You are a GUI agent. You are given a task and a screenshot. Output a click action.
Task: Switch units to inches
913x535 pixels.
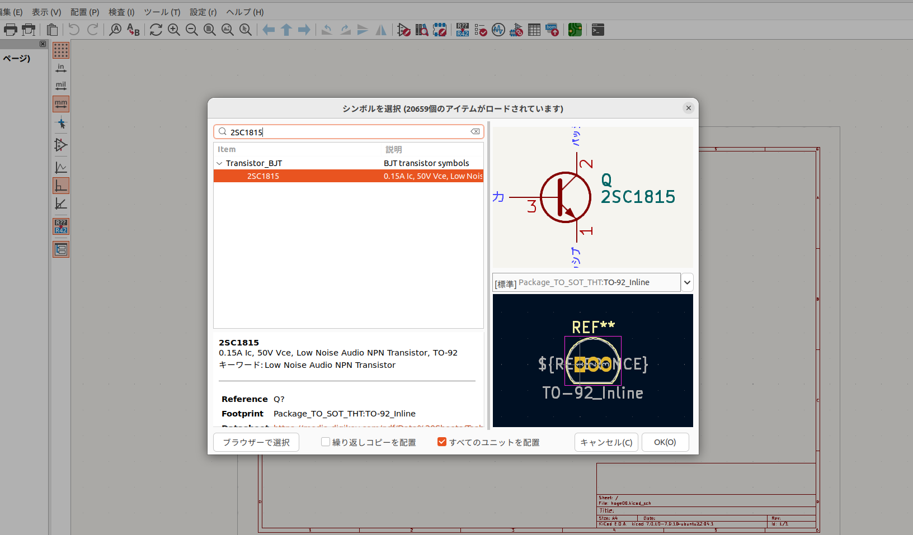pyautogui.click(x=61, y=68)
